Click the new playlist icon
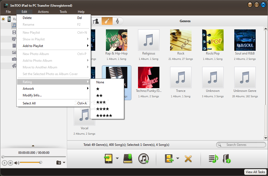The width and height of the screenshot is (268, 176). click(x=213, y=159)
